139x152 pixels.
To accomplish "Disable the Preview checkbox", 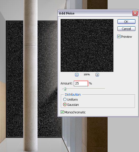I will coord(119,37).
